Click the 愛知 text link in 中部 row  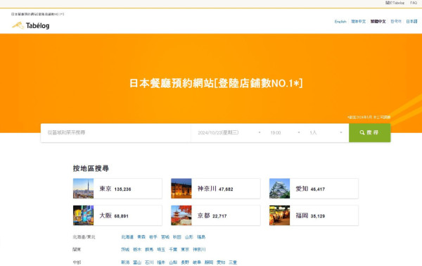point(221,262)
